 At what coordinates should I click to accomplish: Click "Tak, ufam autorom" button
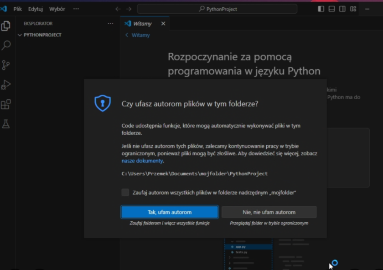(x=170, y=212)
